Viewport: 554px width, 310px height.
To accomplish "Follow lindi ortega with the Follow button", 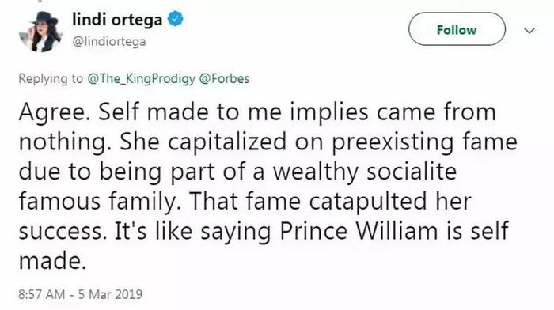I will [457, 29].
